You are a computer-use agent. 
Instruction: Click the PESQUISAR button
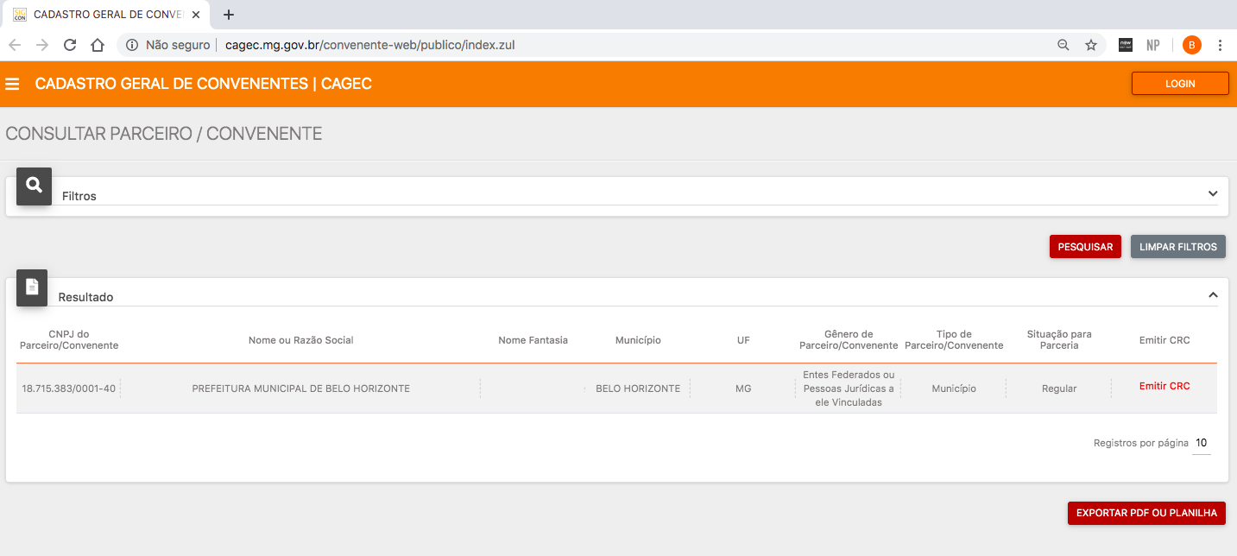pyautogui.click(x=1085, y=247)
